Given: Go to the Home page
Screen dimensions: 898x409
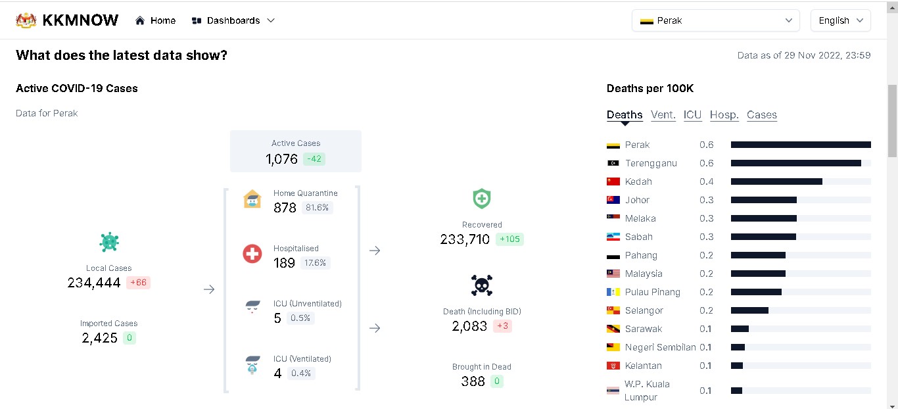Looking at the screenshot, I should tap(156, 20).
